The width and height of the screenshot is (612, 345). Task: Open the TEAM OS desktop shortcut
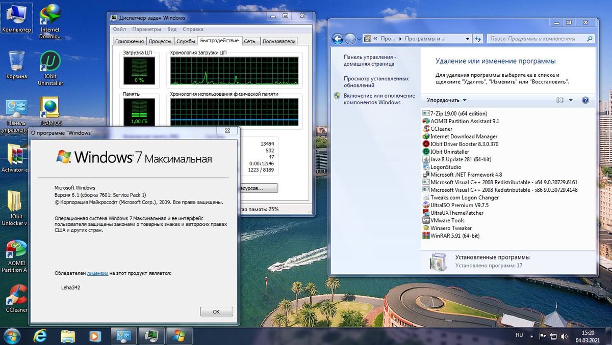tap(50, 111)
